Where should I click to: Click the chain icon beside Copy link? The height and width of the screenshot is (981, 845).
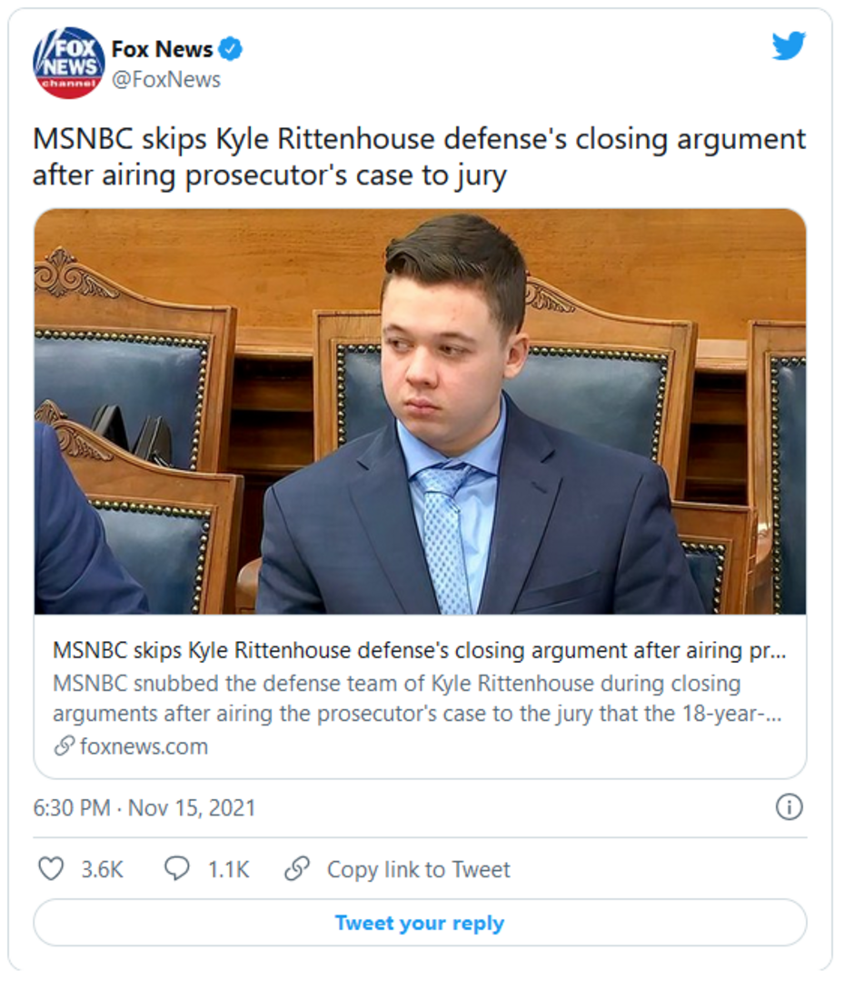296,869
